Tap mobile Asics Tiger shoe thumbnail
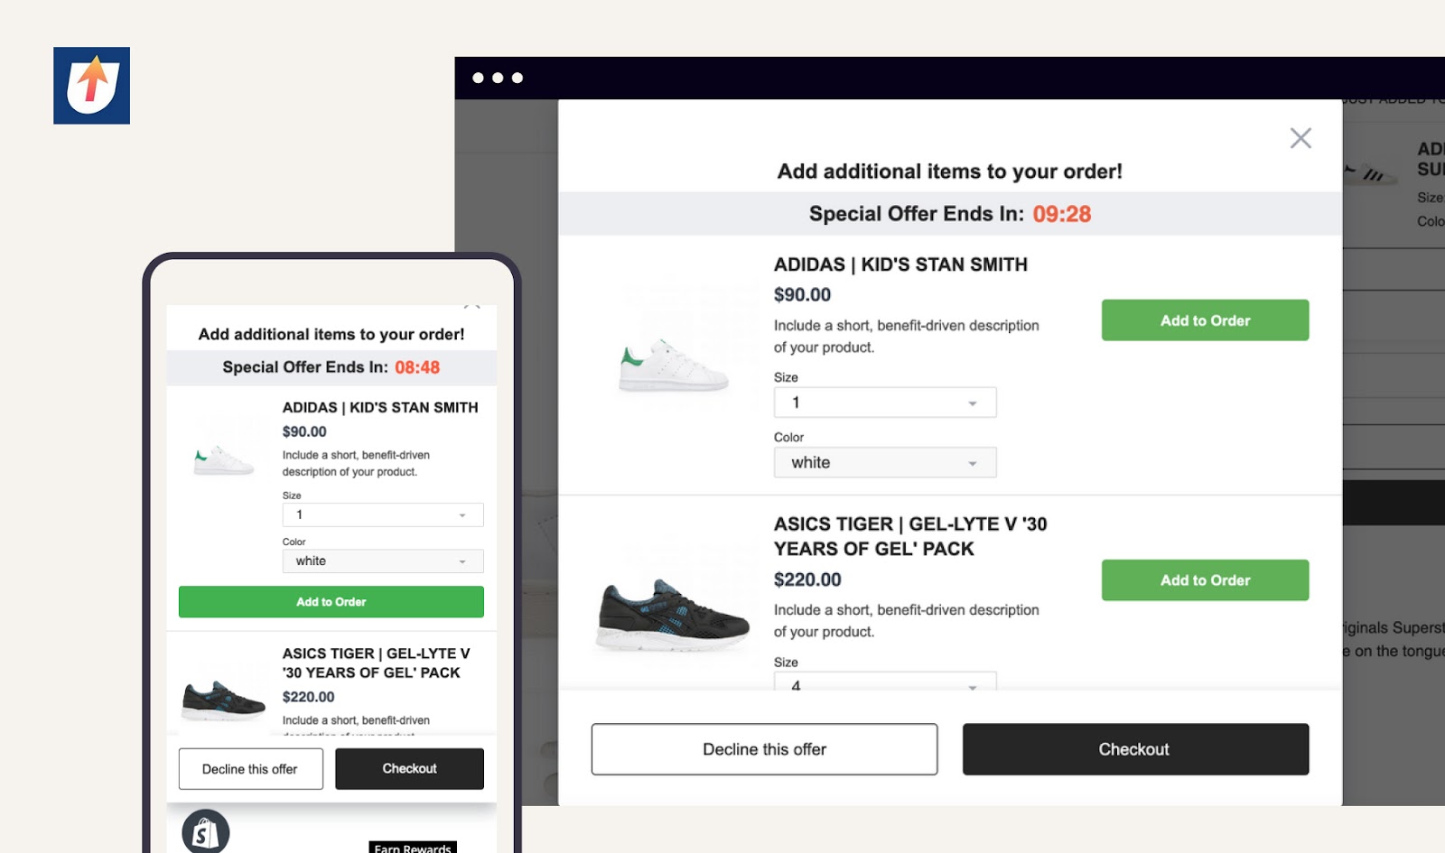This screenshot has height=853, width=1445. coord(223,700)
